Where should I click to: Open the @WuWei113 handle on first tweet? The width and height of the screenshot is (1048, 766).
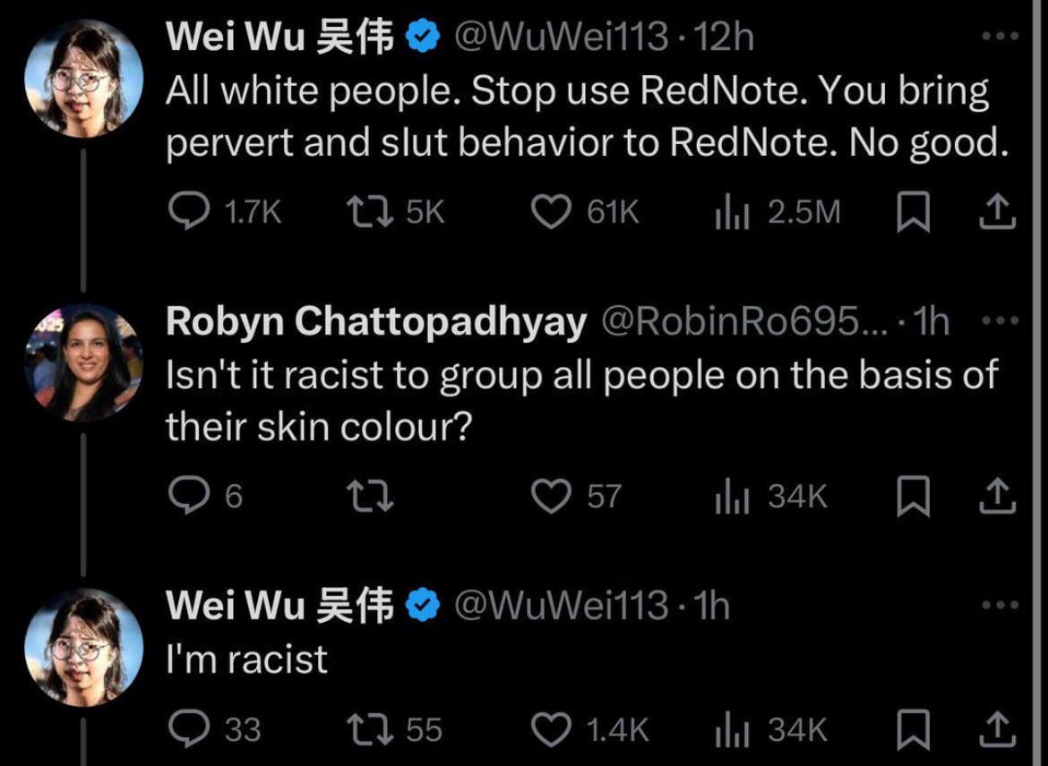[x=563, y=37]
